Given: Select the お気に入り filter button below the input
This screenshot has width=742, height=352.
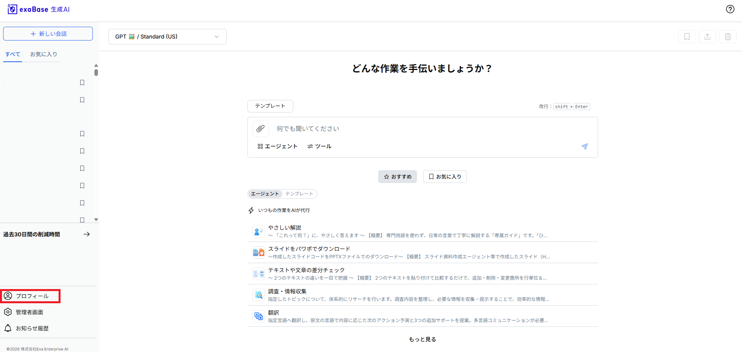Looking at the screenshot, I should [445, 177].
